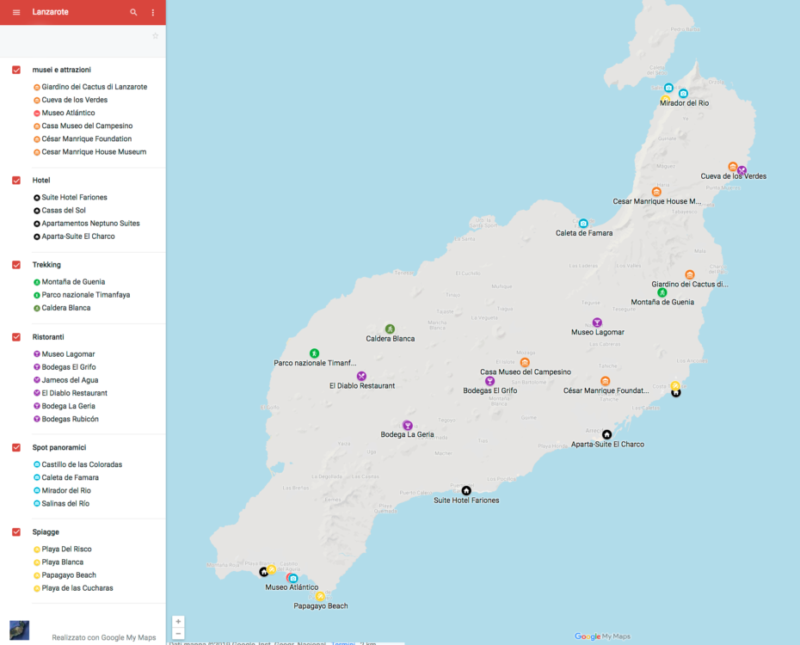Choose El Diablo Restaurant in sidebar
Viewport: 800px width, 645px height.
click(75, 393)
